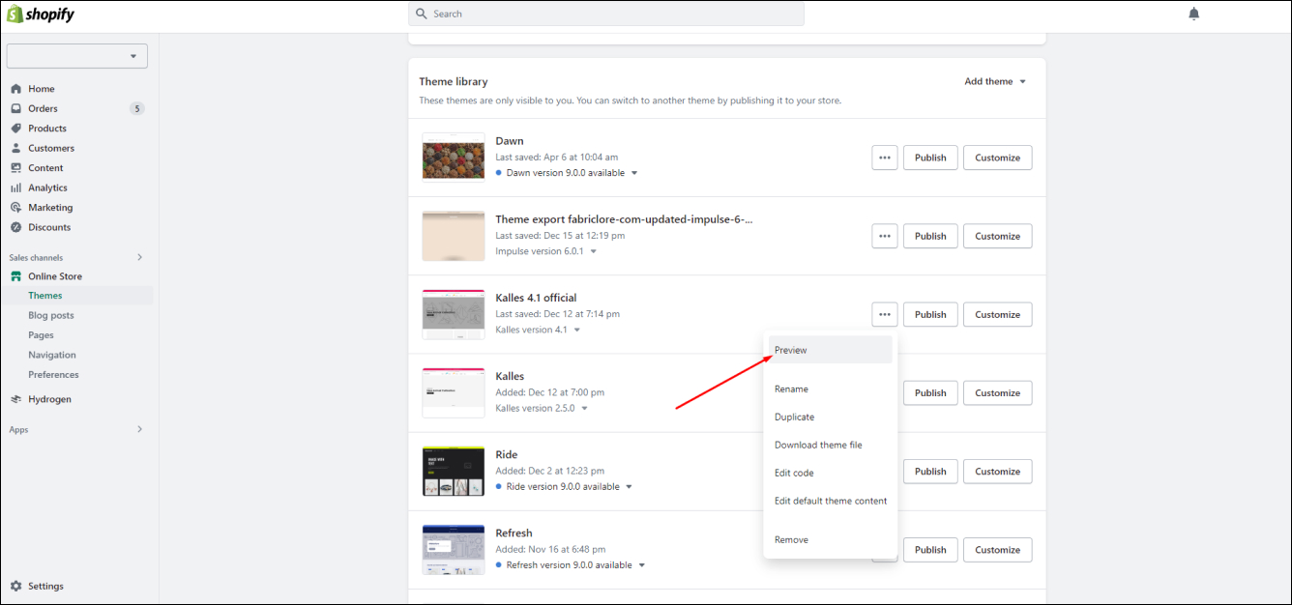
Task: Click the Discounts badge icon
Action: pyautogui.click(x=16, y=227)
